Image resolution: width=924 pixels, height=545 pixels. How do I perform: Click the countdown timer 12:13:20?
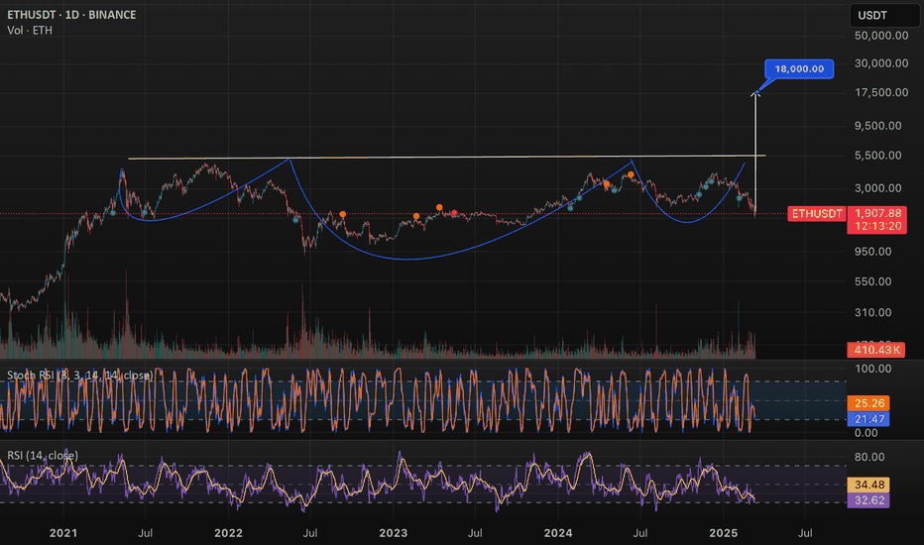pyautogui.click(x=877, y=226)
